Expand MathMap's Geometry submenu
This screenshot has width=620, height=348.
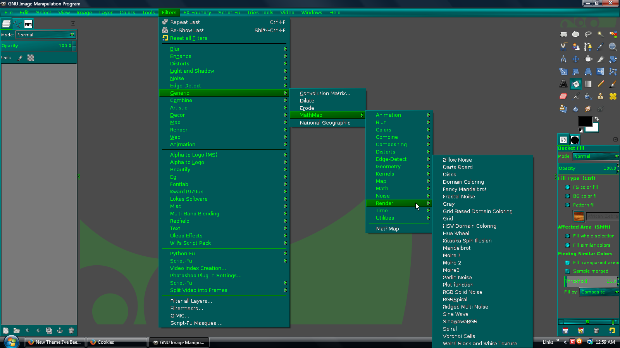click(x=399, y=167)
